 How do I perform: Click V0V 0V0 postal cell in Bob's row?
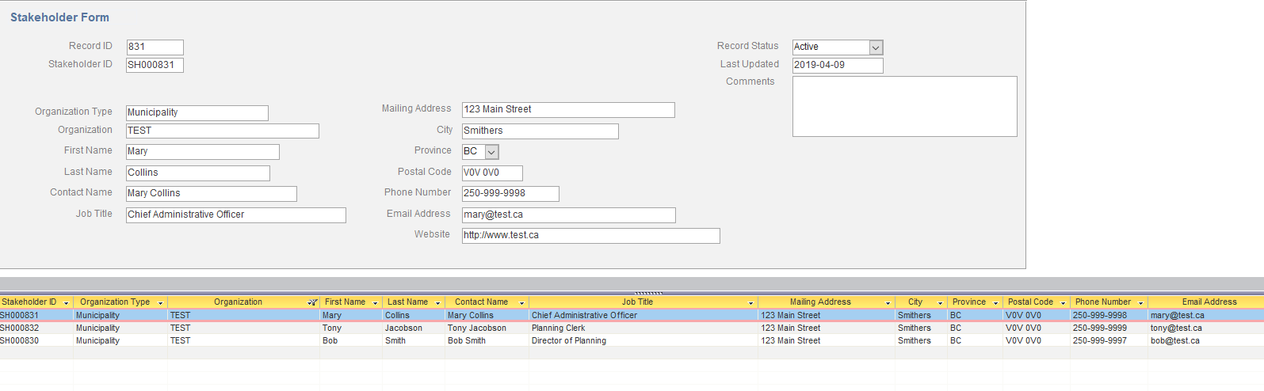pyautogui.click(x=1037, y=340)
